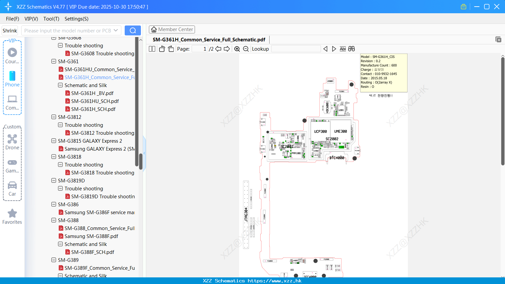Image resolution: width=505 pixels, height=284 pixels.
Task: Go to previous page arrow
Action: click(x=218, y=49)
